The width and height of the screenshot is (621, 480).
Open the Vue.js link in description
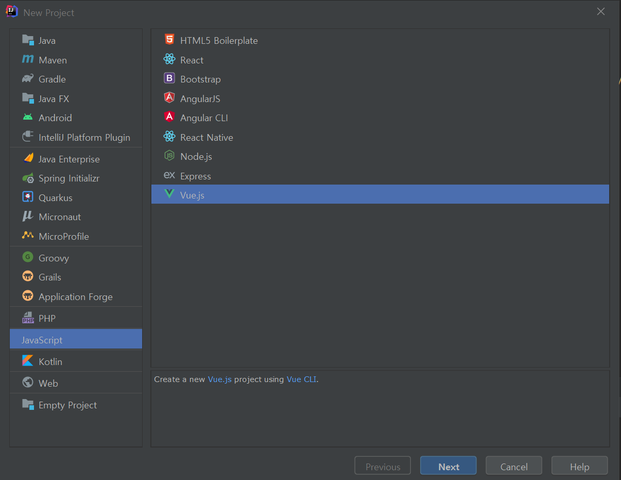(220, 379)
